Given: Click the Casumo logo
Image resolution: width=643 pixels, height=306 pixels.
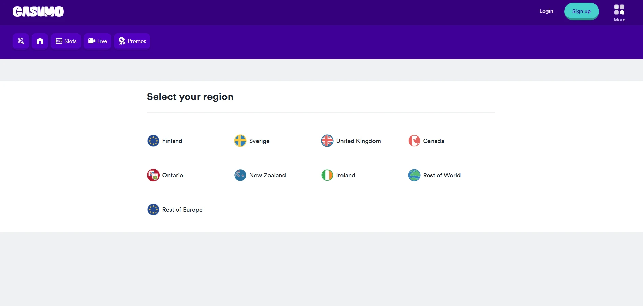Looking at the screenshot, I should (x=38, y=12).
